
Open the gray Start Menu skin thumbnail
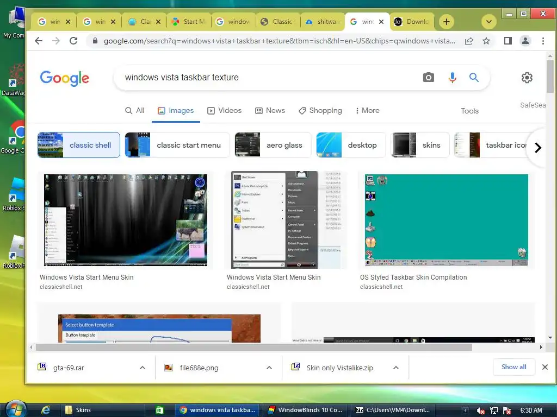coord(286,220)
